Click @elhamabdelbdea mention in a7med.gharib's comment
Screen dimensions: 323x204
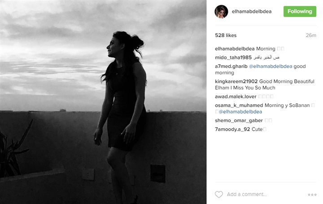271,66
